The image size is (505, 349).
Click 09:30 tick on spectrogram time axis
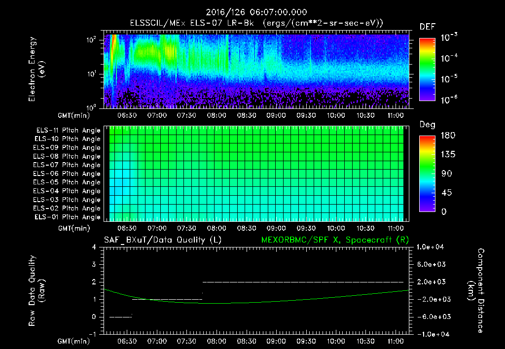tap(306, 115)
